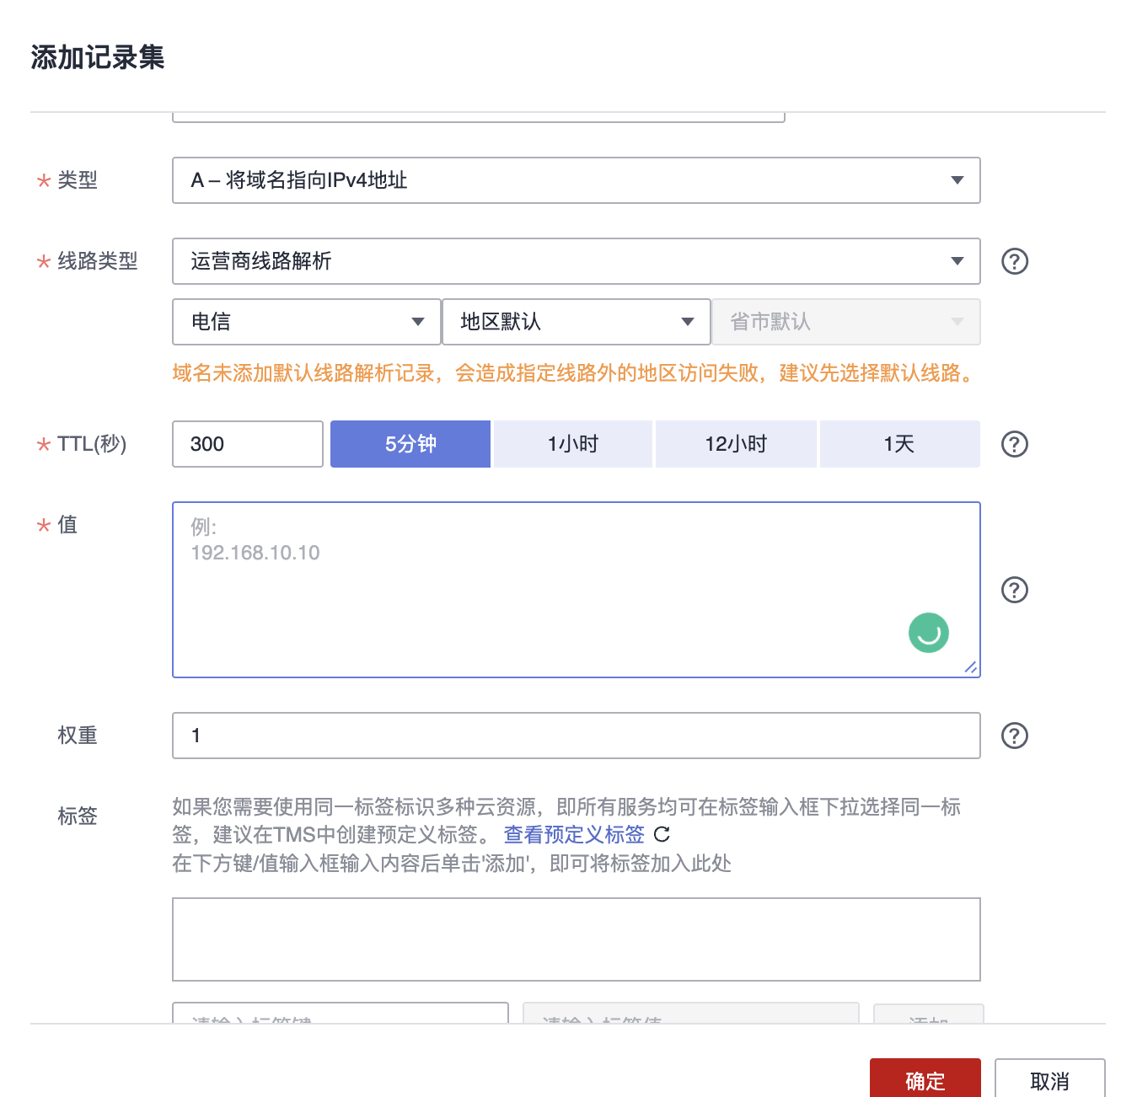Click green Grammarly icon in value box
The image size is (1121, 1097).
pyautogui.click(x=928, y=633)
